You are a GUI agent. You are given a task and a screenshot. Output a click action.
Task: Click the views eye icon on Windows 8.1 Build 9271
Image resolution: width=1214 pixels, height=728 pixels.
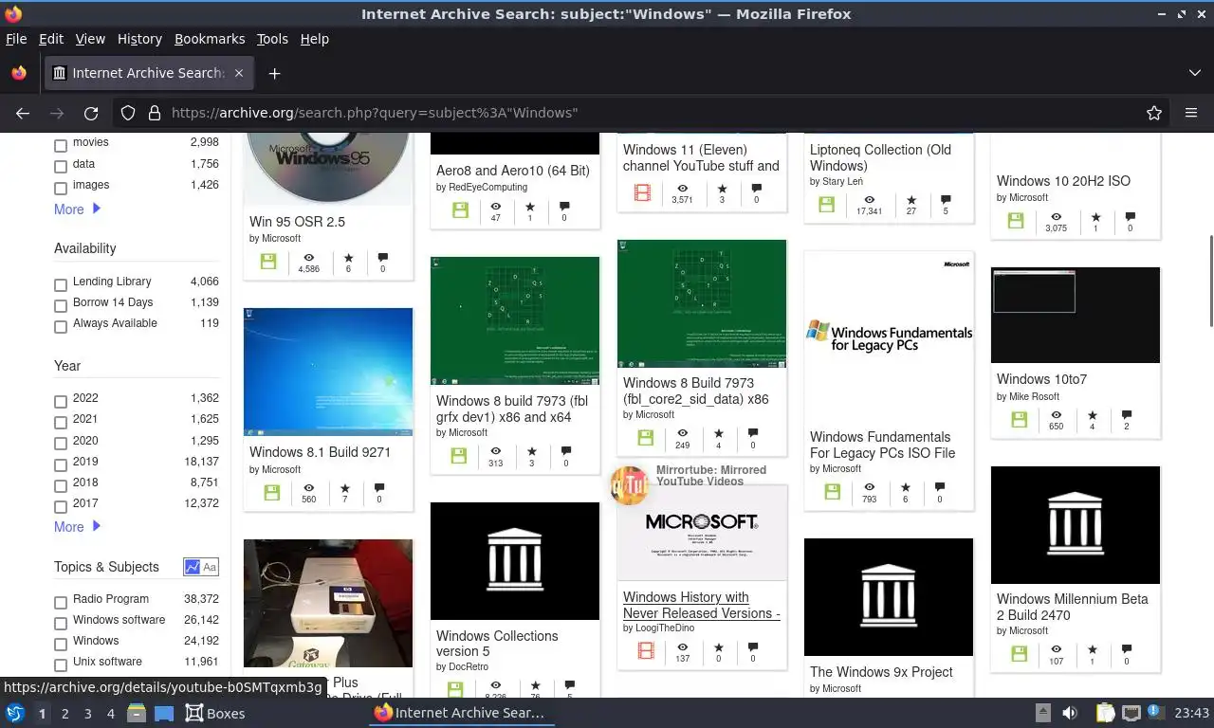pyautogui.click(x=308, y=487)
